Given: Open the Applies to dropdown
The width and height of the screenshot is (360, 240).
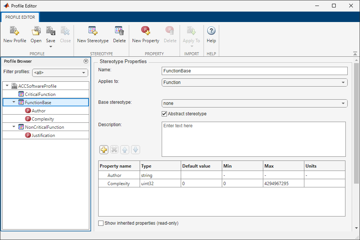Looking at the screenshot, I should pyautogui.click(x=344, y=82).
